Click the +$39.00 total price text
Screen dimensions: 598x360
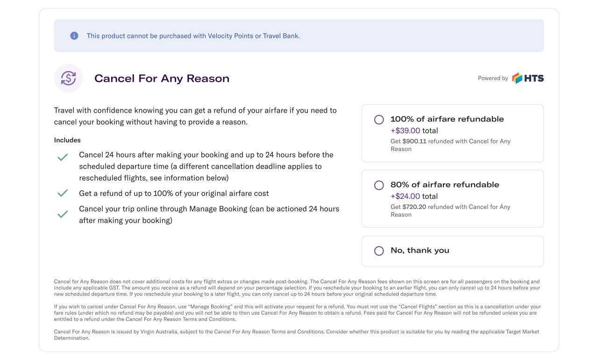click(x=414, y=131)
